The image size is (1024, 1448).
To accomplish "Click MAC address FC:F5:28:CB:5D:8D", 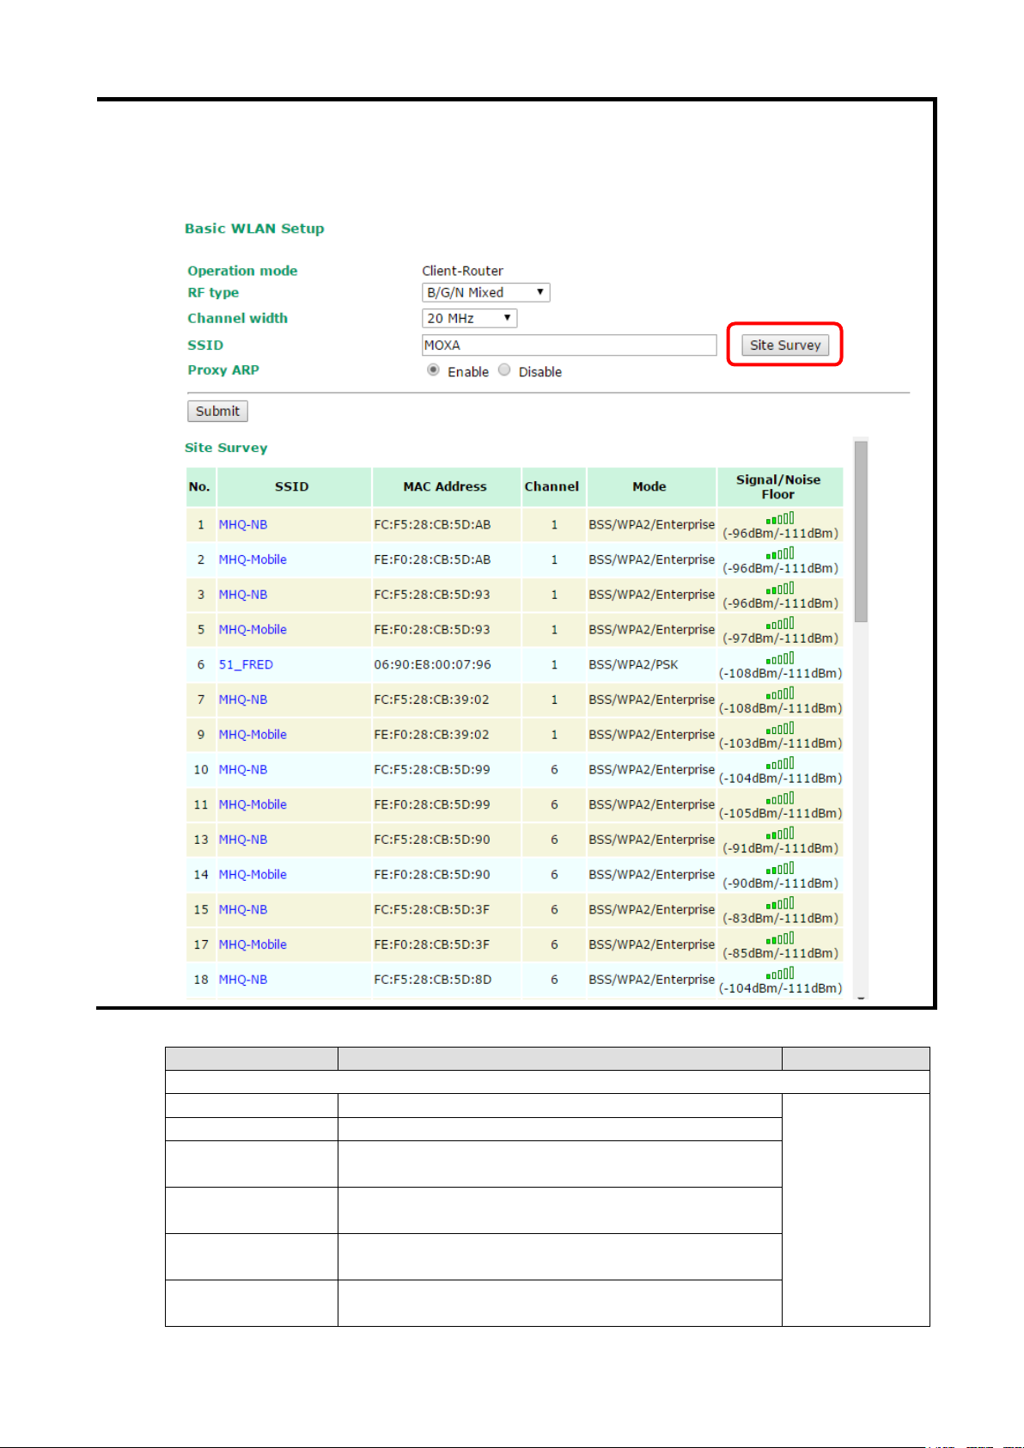I will [x=432, y=980].
